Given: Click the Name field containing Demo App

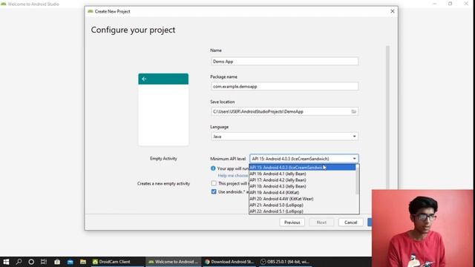Looking at the screenshot, I should (x=284, y=62).
